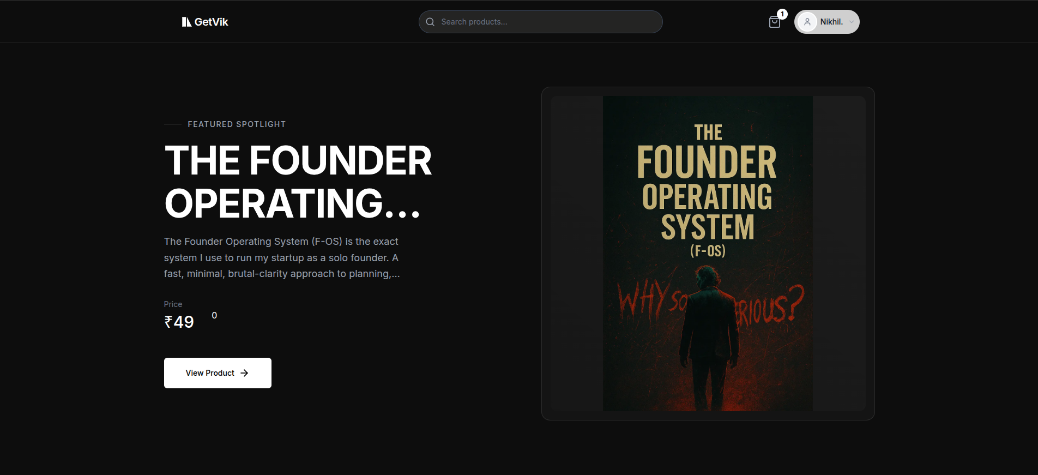Viewport: 1038px width, 475px height.
Task: Expand the Nikhil account dropdown chevron
Action: click(852, 22)
